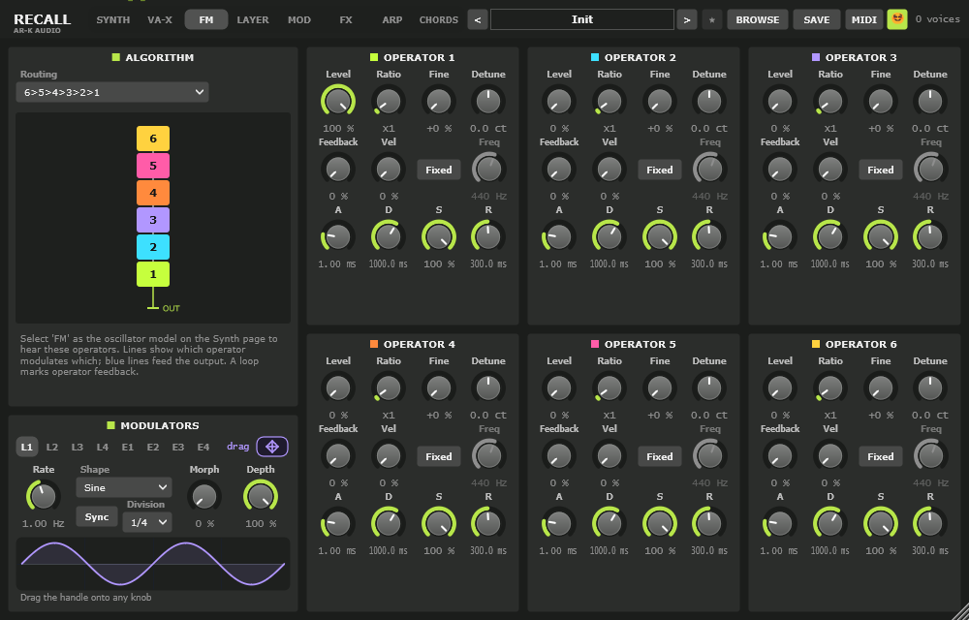Click the LFO Depth knob
This screenshot has height=620, width=969.
(x=260, y=495)
